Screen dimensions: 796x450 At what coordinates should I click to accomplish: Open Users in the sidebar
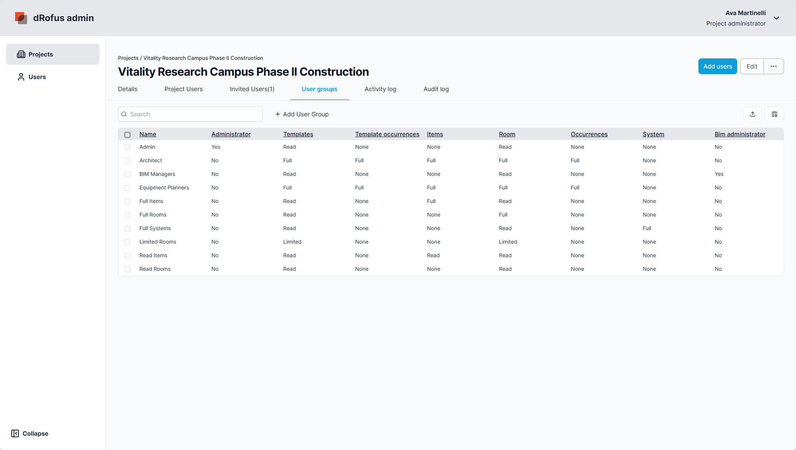click(53, 77)
